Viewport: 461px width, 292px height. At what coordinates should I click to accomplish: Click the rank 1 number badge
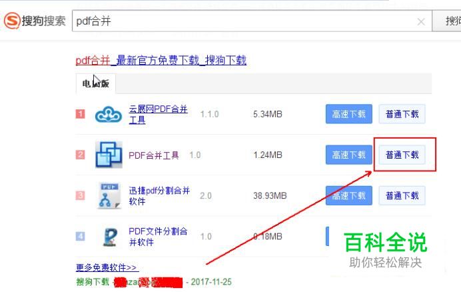click(80, 114)
